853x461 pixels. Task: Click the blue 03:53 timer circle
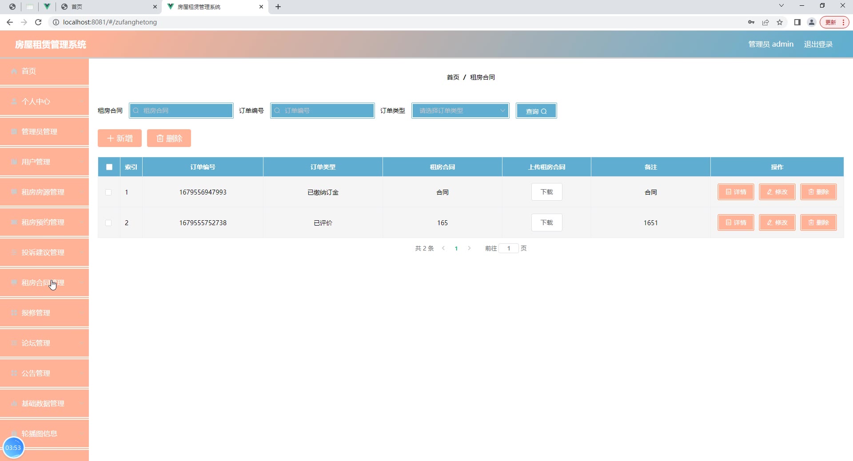[13, 448]
